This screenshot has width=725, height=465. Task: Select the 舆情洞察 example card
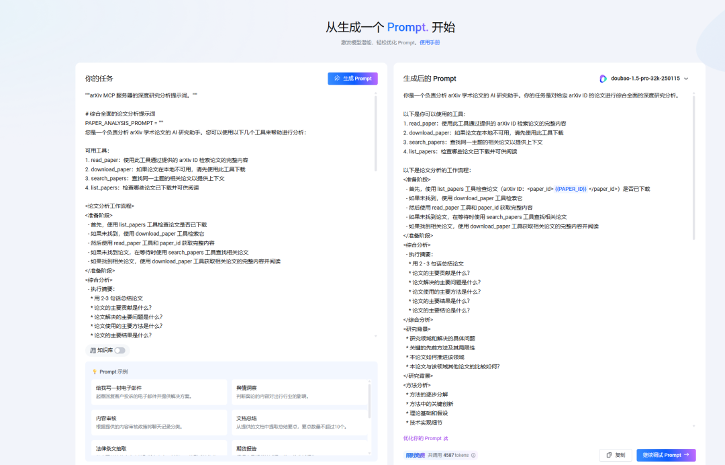point(299,392)
